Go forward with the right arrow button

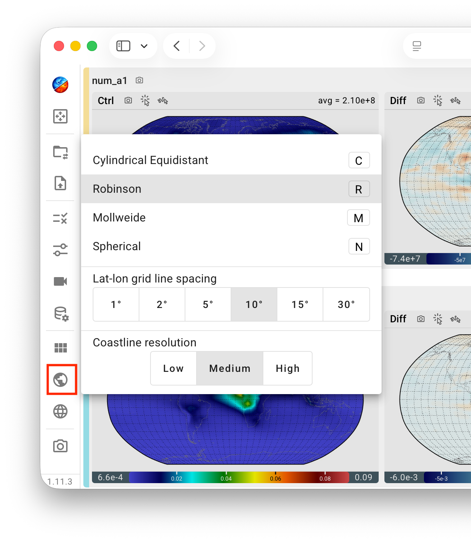tap(202, 46)
